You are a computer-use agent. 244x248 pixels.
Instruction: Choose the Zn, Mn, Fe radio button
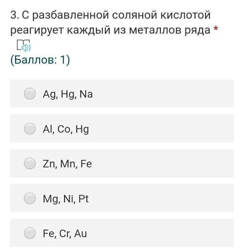tap(30, 163)
